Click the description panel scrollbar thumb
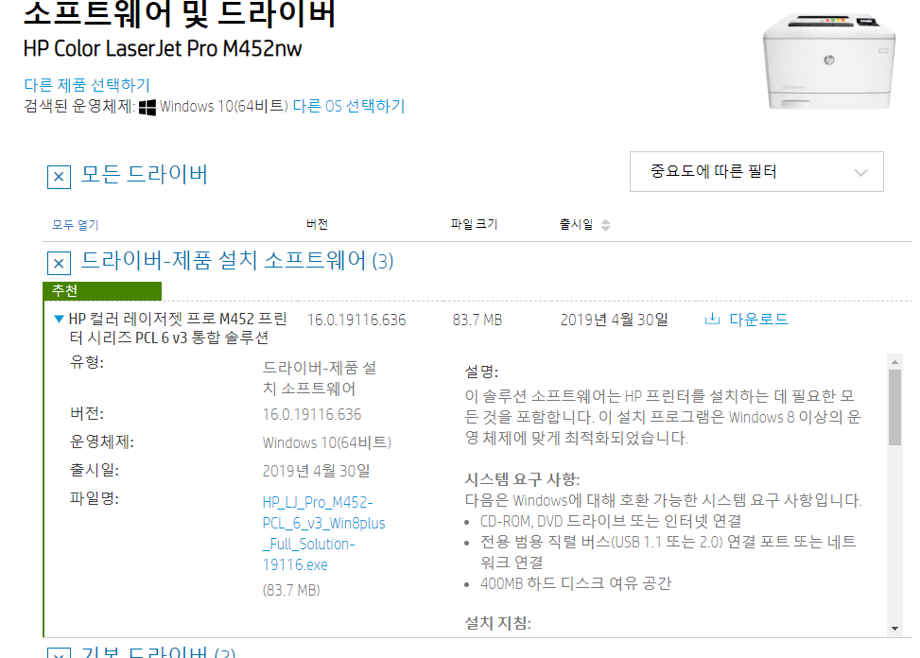920x658 pixels. 894,407
